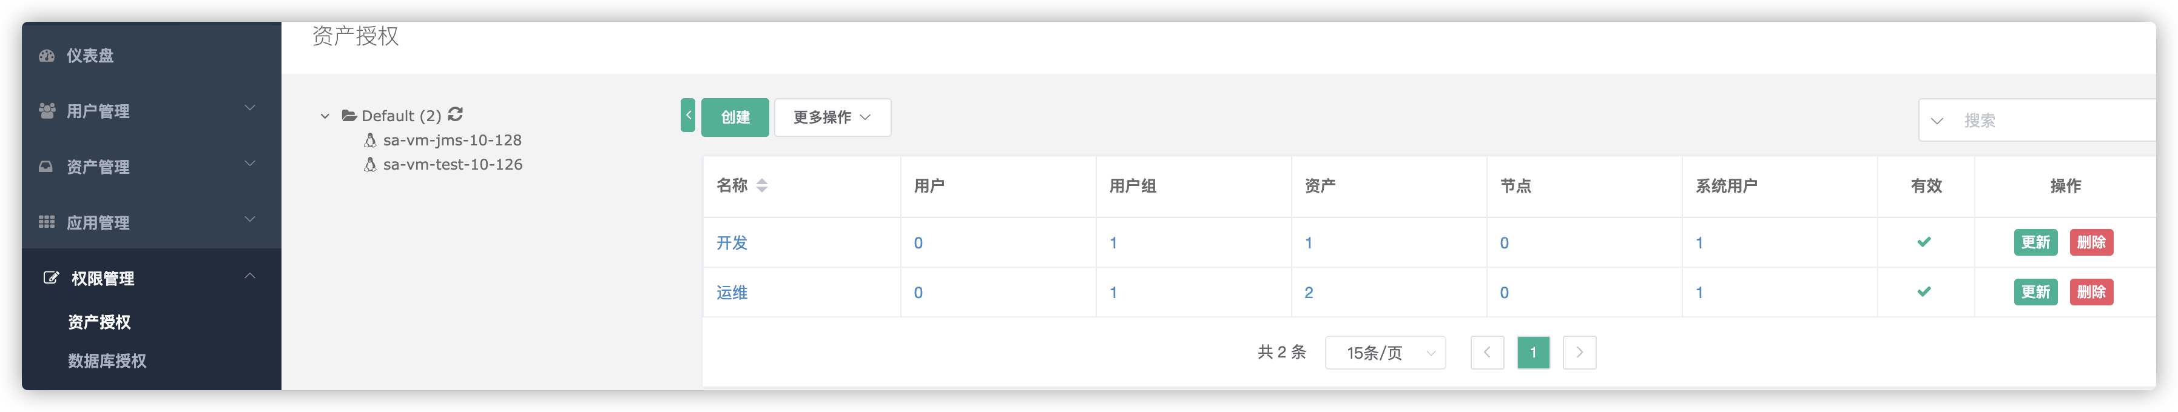The image size is (2178, 412).
Task: Open the 开发 permission link
Action: click(x=732, y=243)
